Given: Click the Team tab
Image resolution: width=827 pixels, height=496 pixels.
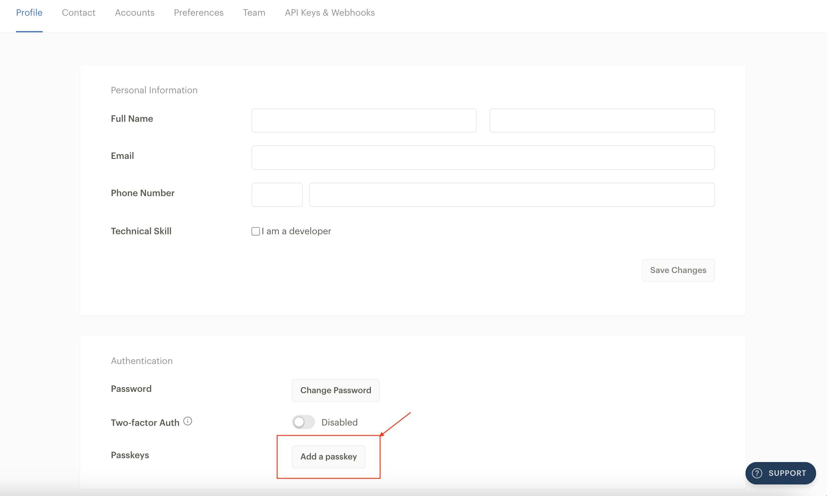Looking at the screenshot, I should (253, 12).
